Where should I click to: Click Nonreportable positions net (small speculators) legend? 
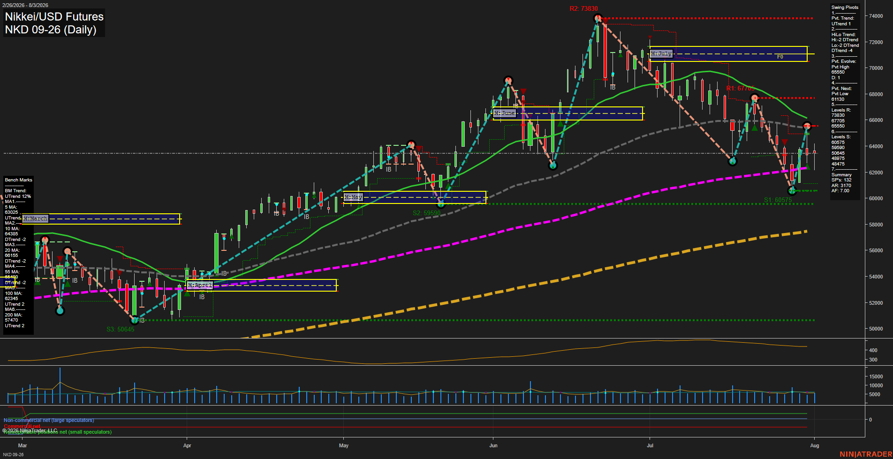click(x=58, y=432)
